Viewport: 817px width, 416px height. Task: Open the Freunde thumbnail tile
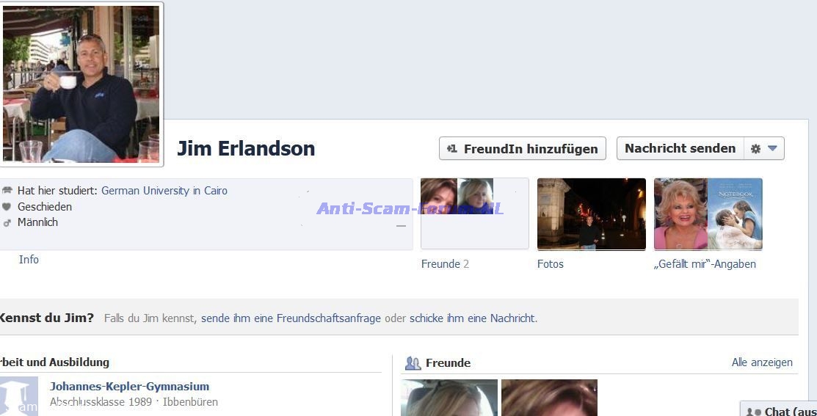click(x=474, y=214)
